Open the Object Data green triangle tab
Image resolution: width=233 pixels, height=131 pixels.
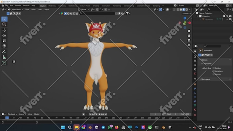pos(195,105)
